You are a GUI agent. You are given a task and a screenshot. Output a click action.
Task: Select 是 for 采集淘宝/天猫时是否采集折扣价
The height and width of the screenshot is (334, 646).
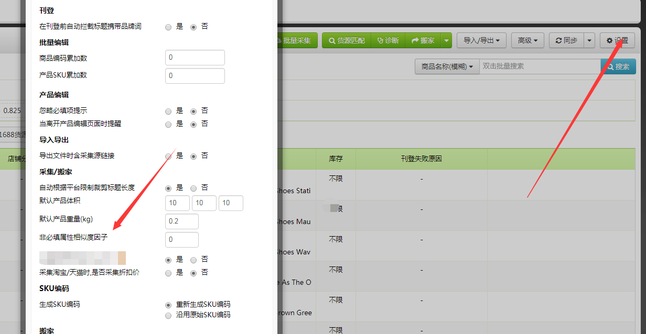[168, 273]
